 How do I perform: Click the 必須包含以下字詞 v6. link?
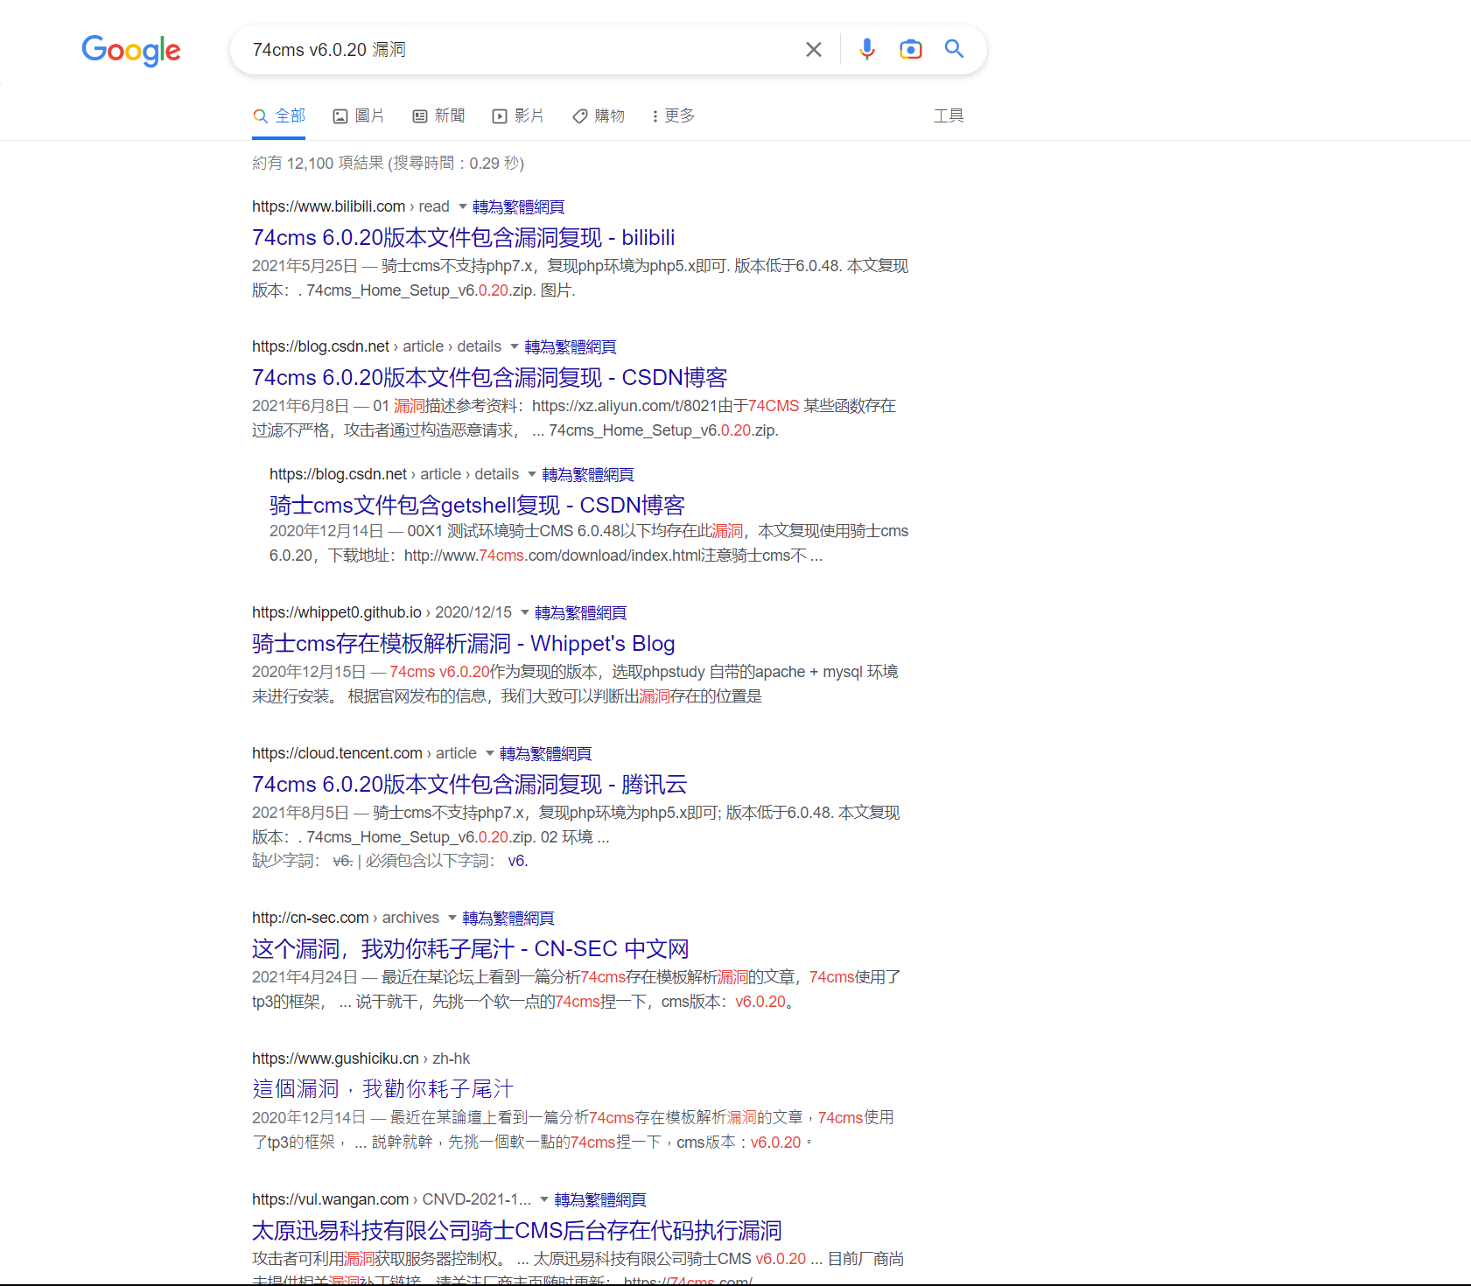518,861
